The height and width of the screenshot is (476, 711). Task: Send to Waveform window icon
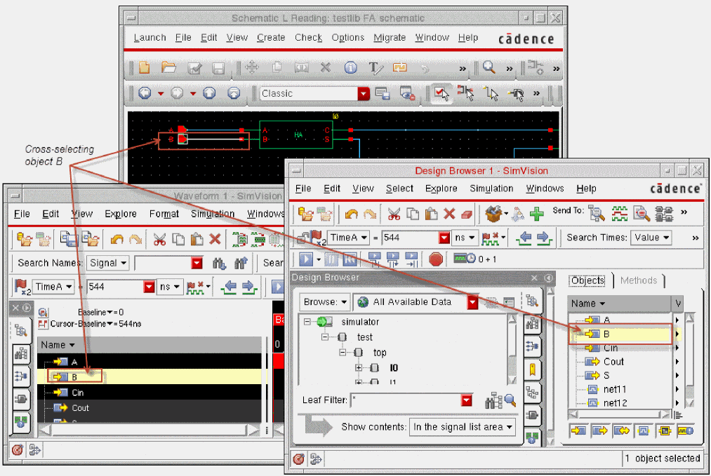619,213
